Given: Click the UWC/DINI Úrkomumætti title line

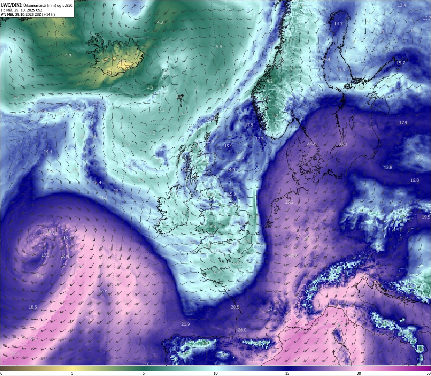Looking at the screenshot, I should (37, 5).
